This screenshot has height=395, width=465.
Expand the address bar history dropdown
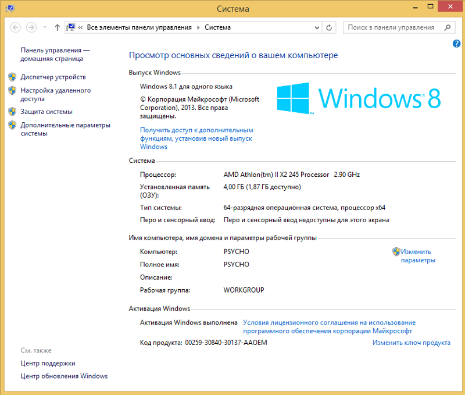point(317,27)
